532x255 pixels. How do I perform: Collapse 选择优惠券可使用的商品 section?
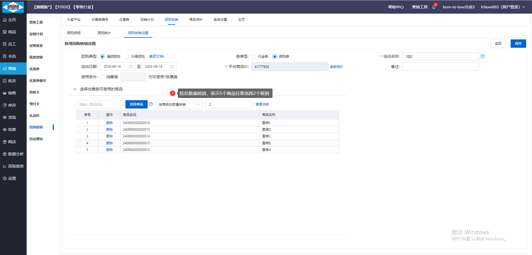pyautogui.click(x=75, y=89)
